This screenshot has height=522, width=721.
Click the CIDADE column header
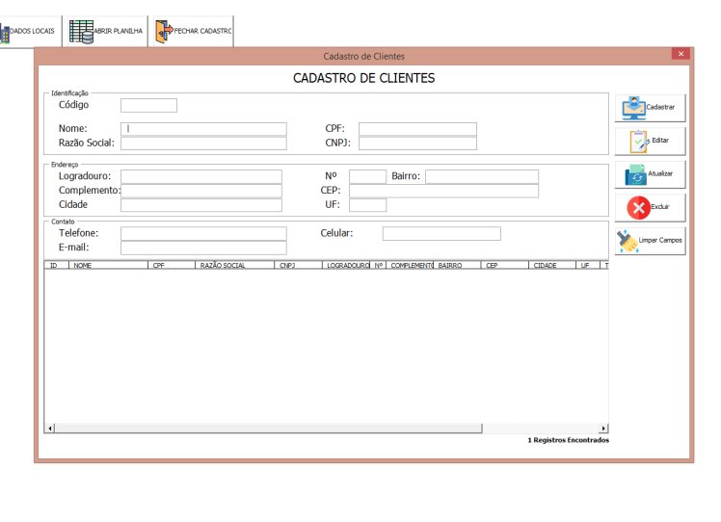552,265
